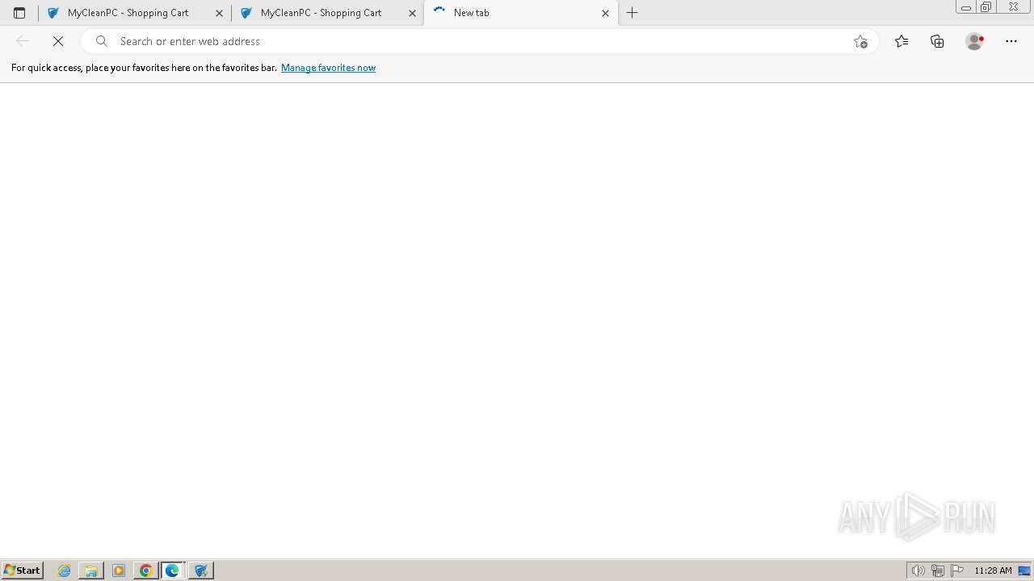Screen dimensions: 1034x581
Task: Open the Favorites list icon
Action: [902, 41]
